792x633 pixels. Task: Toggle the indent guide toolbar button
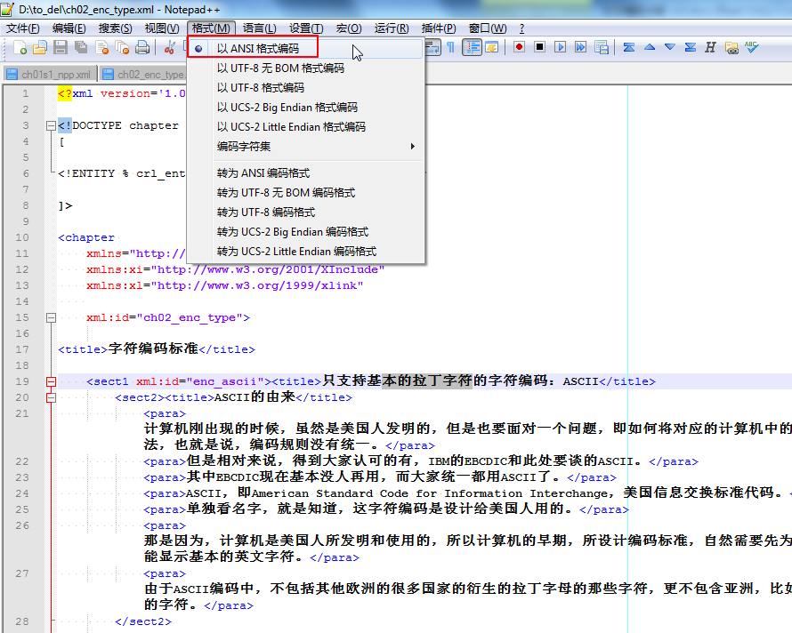(471, 48)
